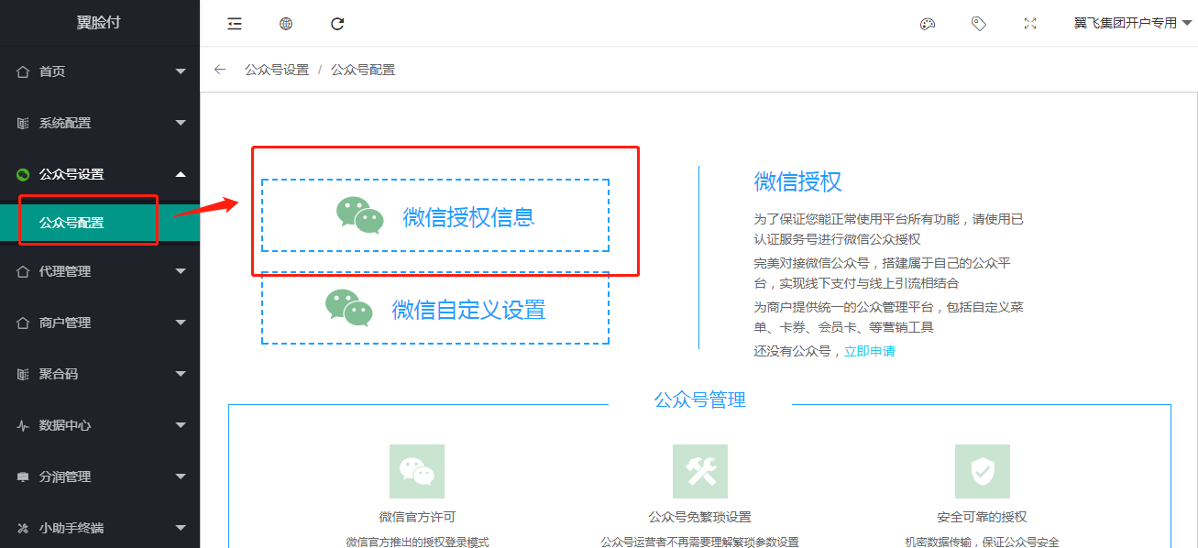The height and width of the screenshot is (548, 1198).
Task: Click the 微信授权信息 button
Action: pos(435,215)
